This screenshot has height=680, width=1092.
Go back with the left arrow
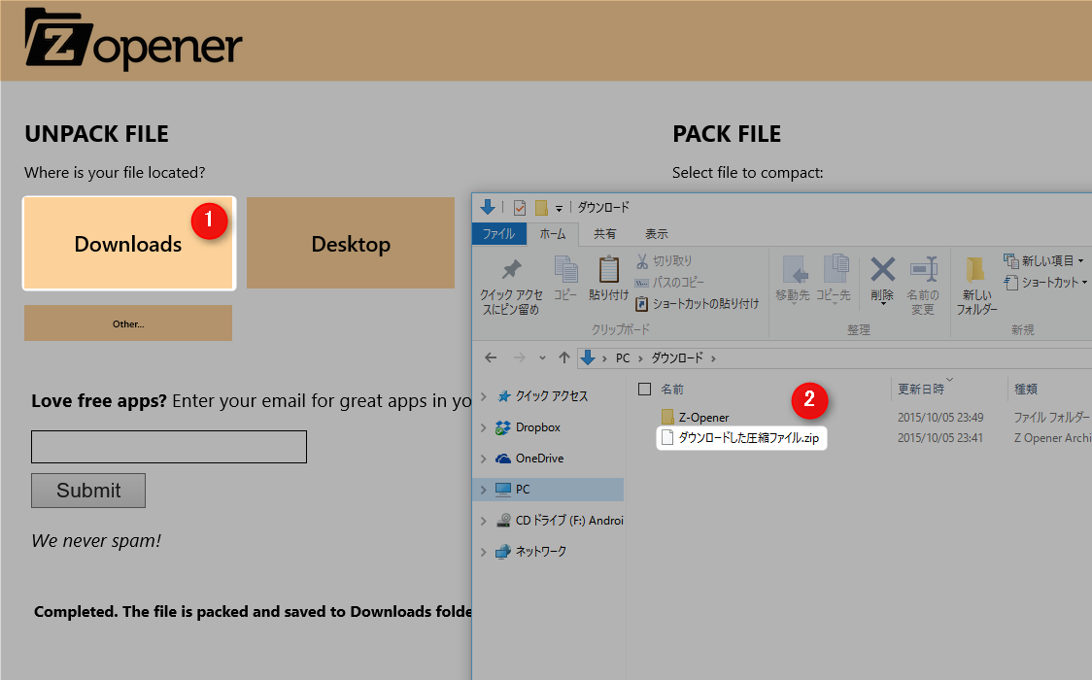tap(491, 357)
